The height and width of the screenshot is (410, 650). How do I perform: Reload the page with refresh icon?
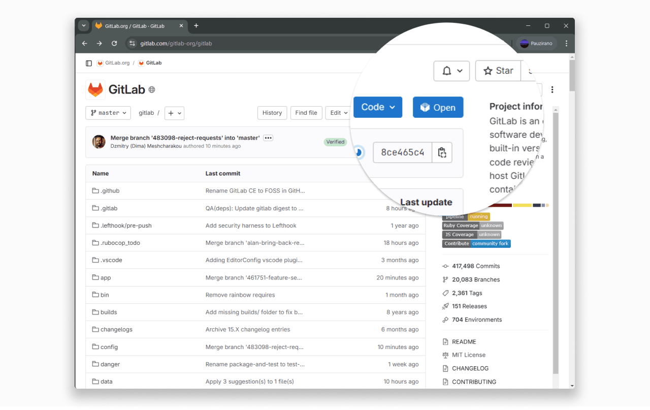pyautogui.click(x=114, y=44)
